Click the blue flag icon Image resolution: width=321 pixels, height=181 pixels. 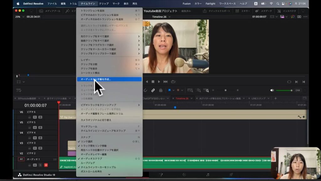click(x=170, y=90)
